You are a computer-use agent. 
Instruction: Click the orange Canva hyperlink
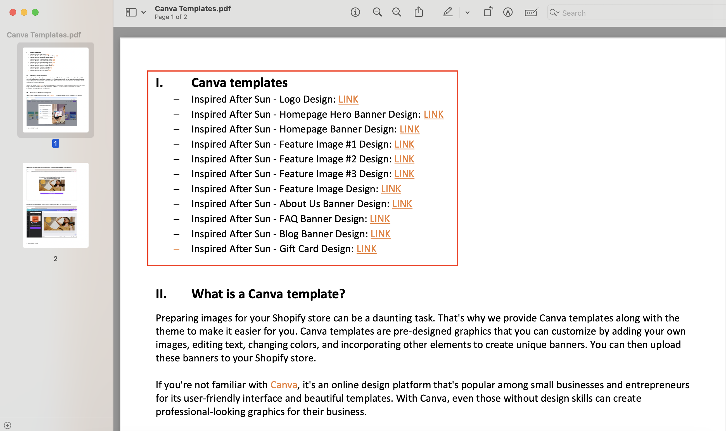tap(284, 385)
